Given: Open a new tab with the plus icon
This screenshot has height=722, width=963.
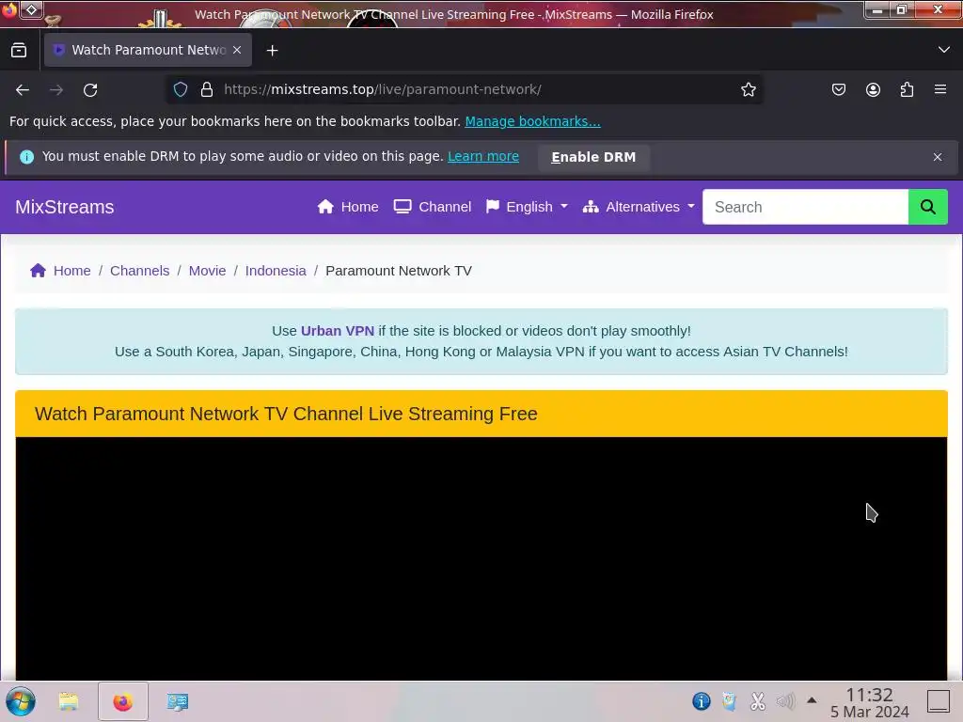Looking at the screenshot, I should [272, 51].
